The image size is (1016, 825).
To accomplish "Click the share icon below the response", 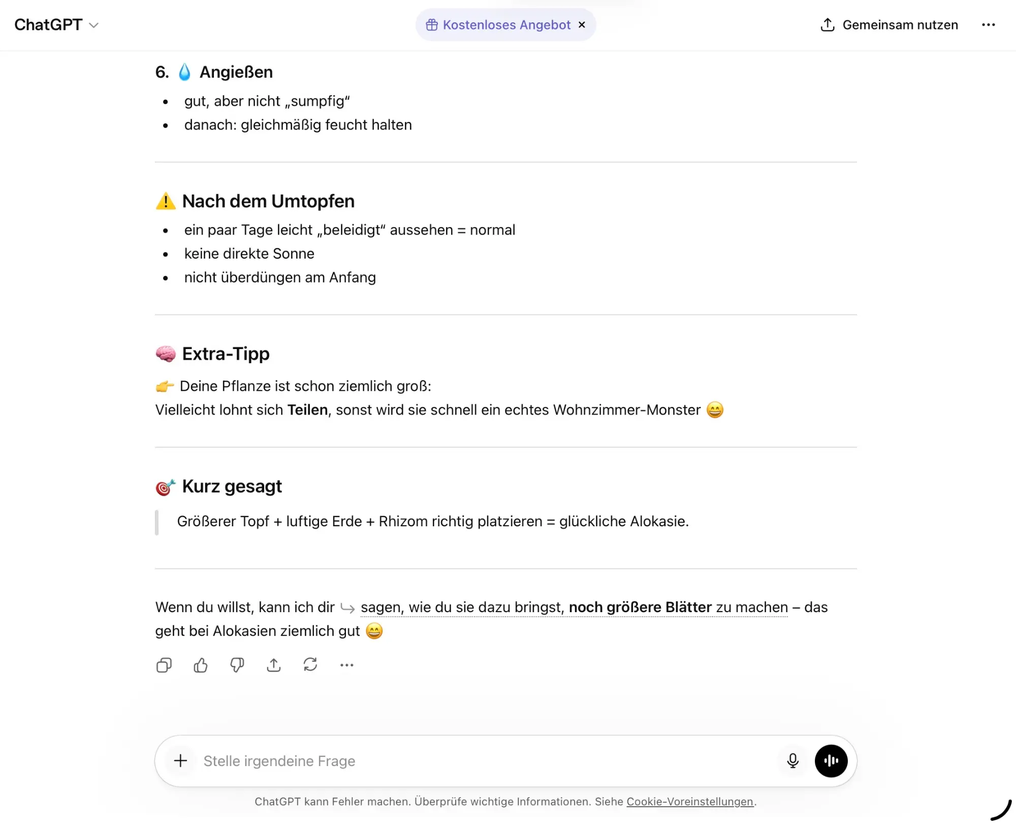I will (x=274, y=665).
